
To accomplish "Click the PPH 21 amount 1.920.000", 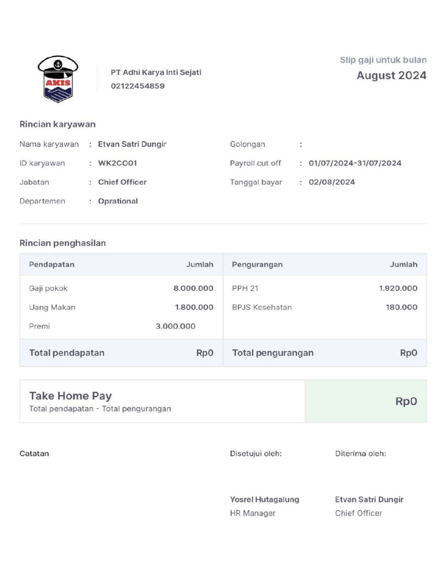I will coord(398,288).
